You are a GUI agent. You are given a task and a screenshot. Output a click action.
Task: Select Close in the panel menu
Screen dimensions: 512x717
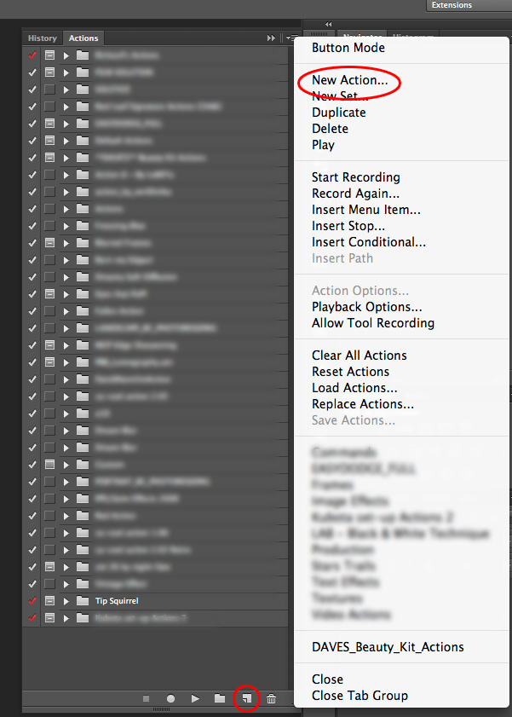(327, 679)
